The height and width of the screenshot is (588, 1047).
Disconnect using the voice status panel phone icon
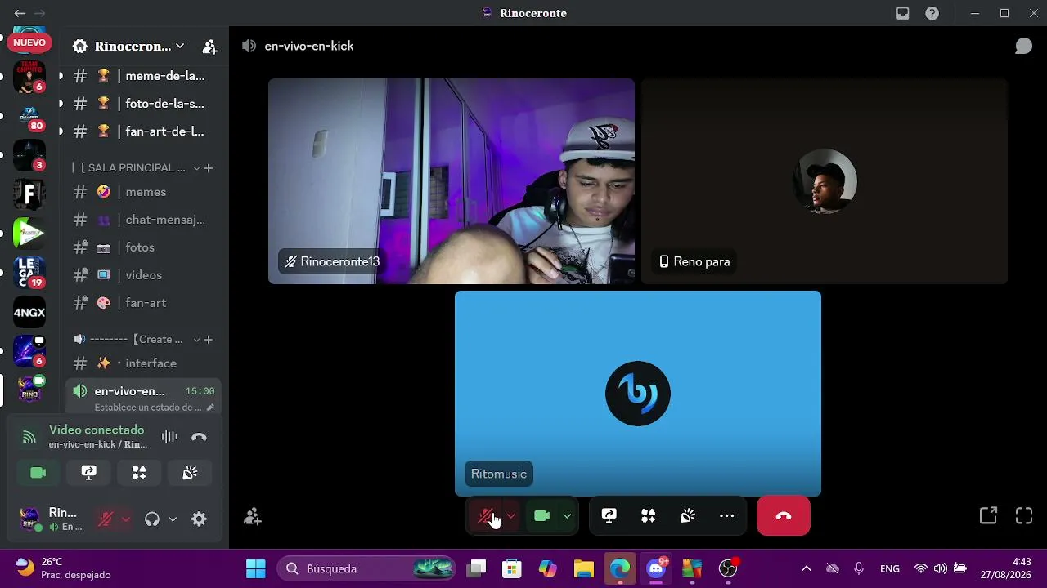point(199,437)
